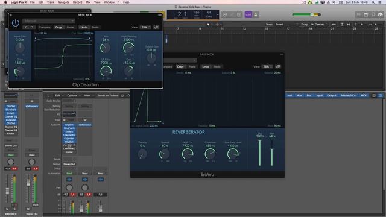Viewport: 386px width, 217px height.
Task: Click mixer back arrow icon beside Edit
Action: point(48,95)
